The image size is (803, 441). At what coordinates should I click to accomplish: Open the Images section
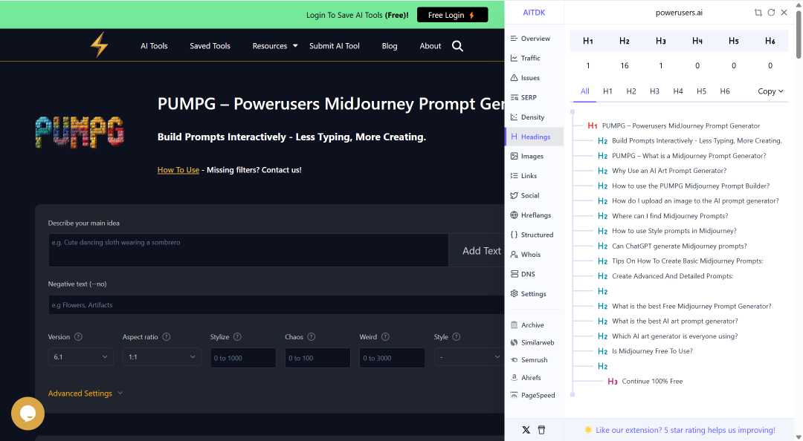526,156
